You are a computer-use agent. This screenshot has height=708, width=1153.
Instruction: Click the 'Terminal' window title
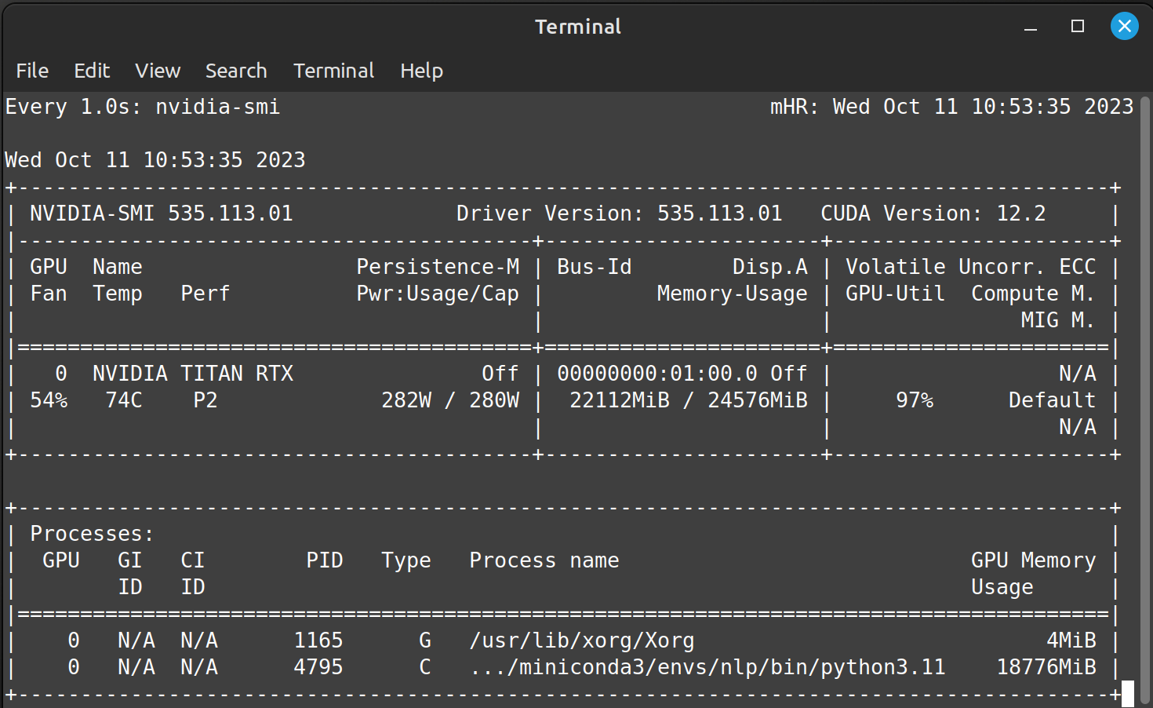click(578, 27)
